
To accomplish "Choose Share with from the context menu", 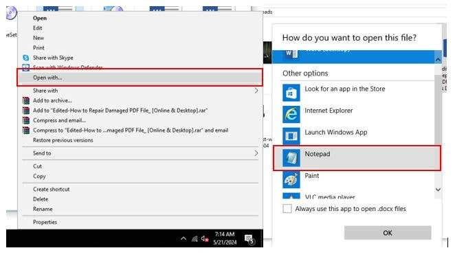I will (45, 91).
